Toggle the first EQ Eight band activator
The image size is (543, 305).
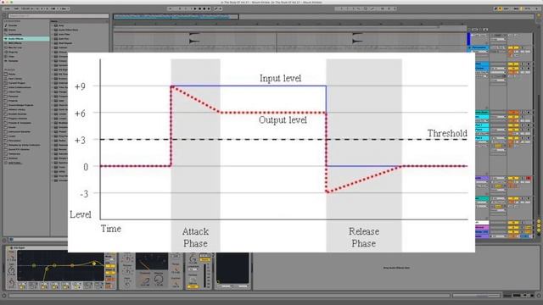click(x=22, y=286)
